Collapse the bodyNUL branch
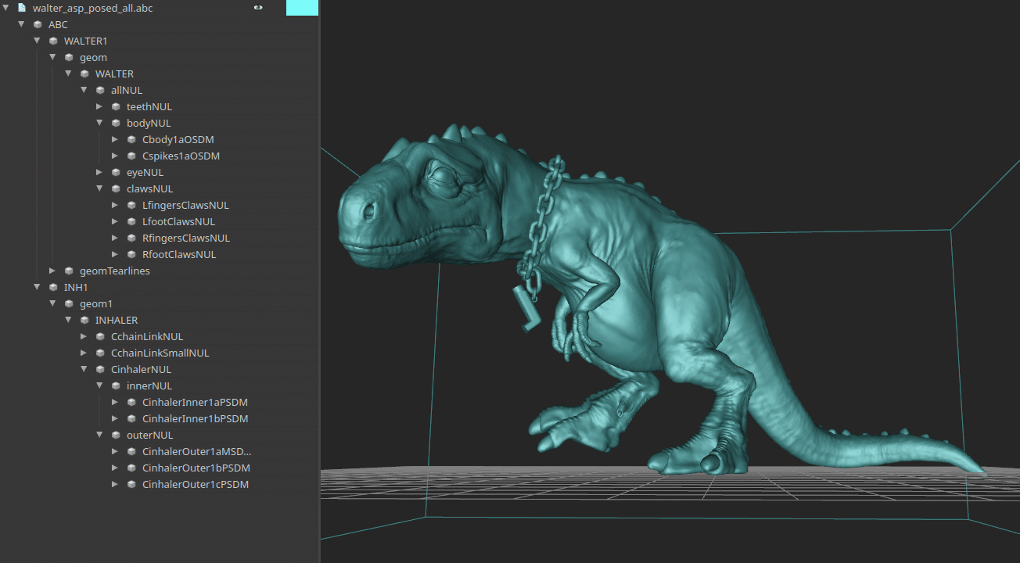The height and width of the screenshot is (563, 1020). click(99, 123)
